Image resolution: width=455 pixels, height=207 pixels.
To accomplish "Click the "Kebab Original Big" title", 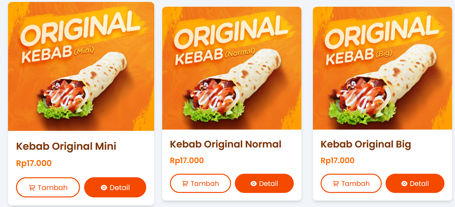I will 366,144.
